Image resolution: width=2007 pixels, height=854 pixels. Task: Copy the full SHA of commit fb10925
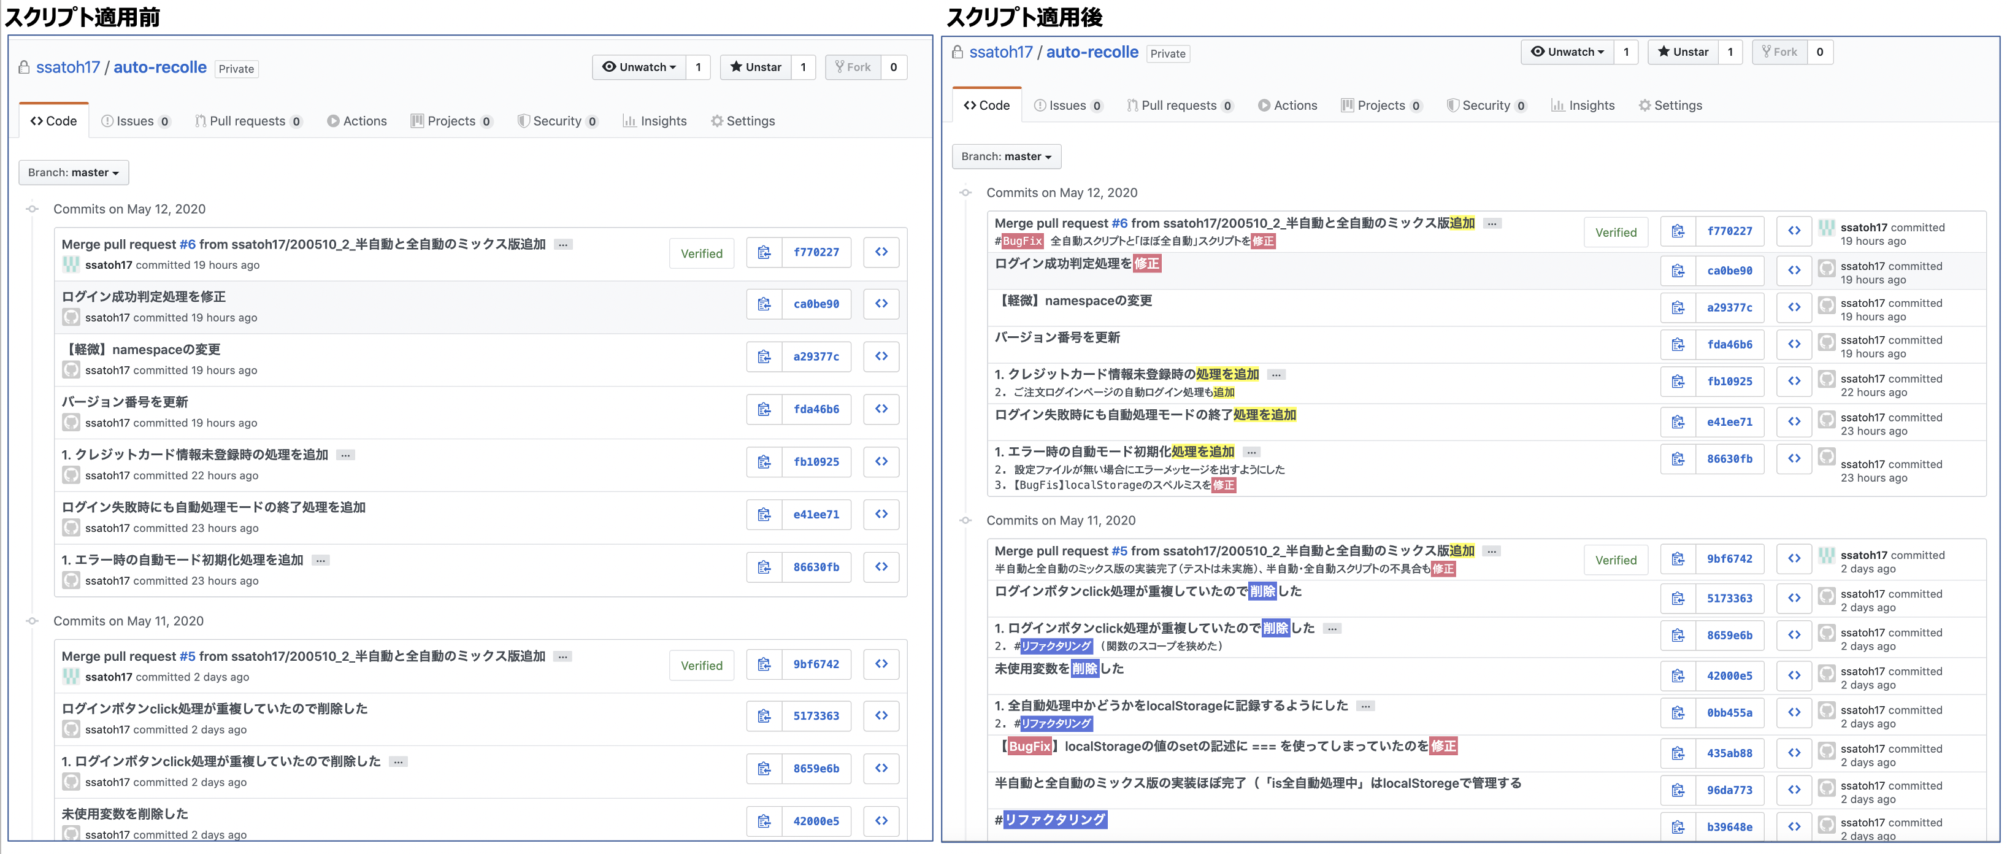pos(764,461)
